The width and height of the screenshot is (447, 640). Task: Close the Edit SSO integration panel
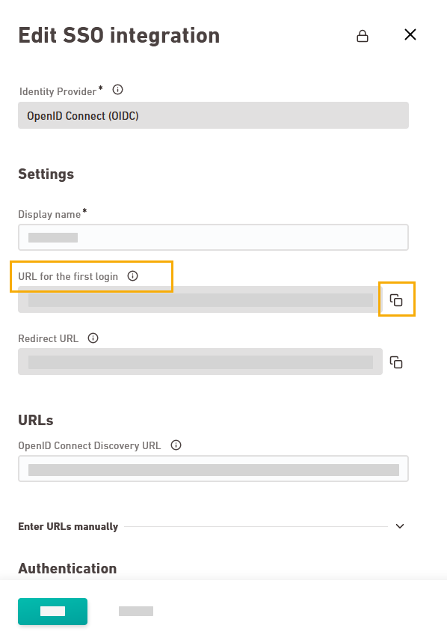point(410,34)
